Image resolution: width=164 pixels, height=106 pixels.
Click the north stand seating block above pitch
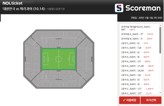[x=58, y=41]
